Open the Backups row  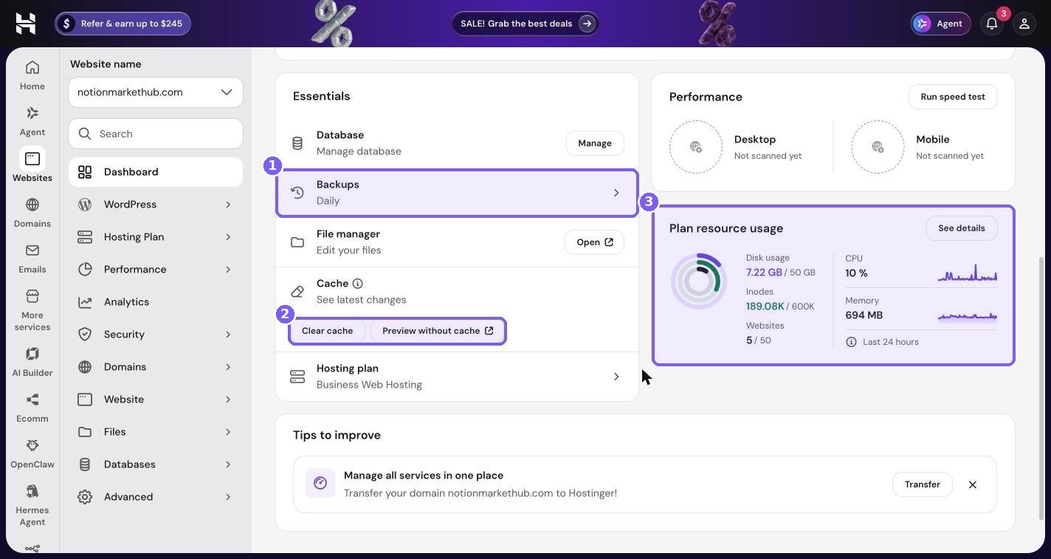[x=457, y=193]
